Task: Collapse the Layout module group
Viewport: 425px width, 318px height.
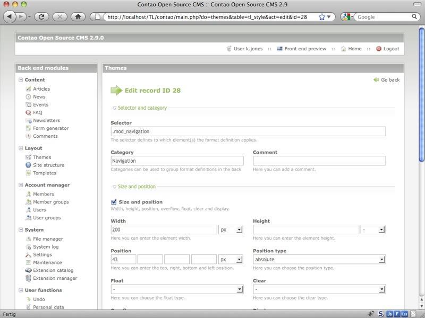Action: 21,148
